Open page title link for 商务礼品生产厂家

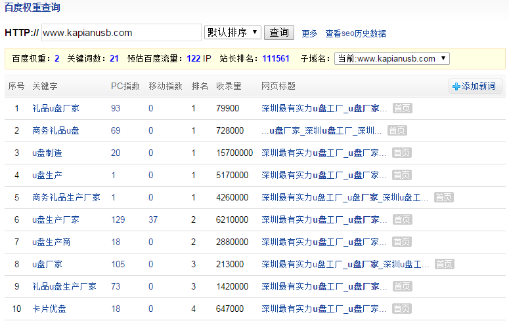pyautogui.click(x=345, y=198)
